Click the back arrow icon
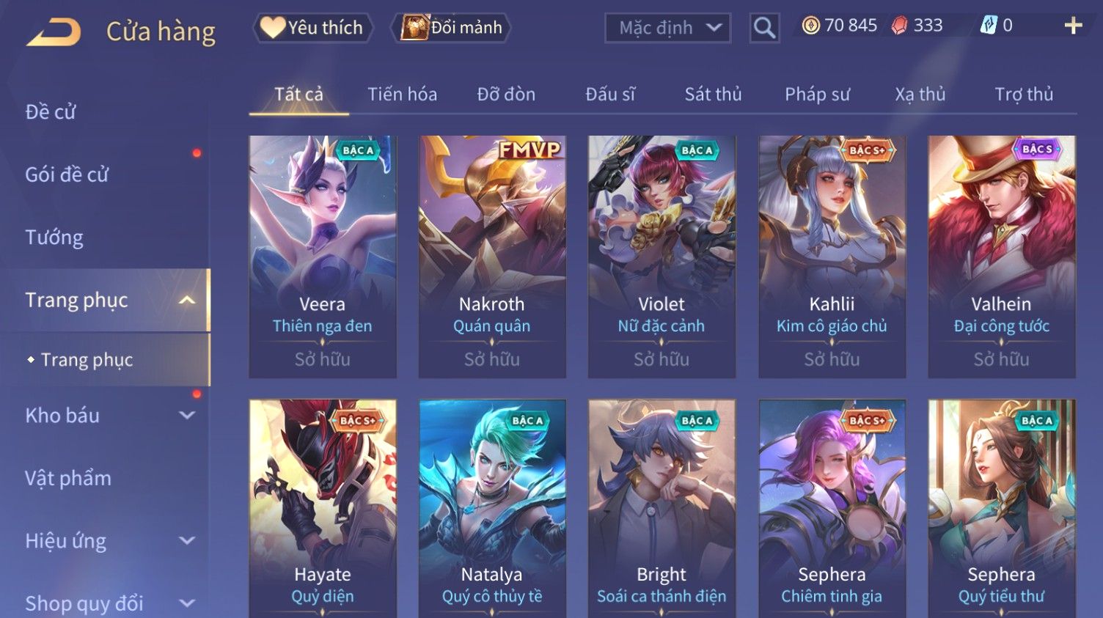1103x618 pixels. point(54,32)
